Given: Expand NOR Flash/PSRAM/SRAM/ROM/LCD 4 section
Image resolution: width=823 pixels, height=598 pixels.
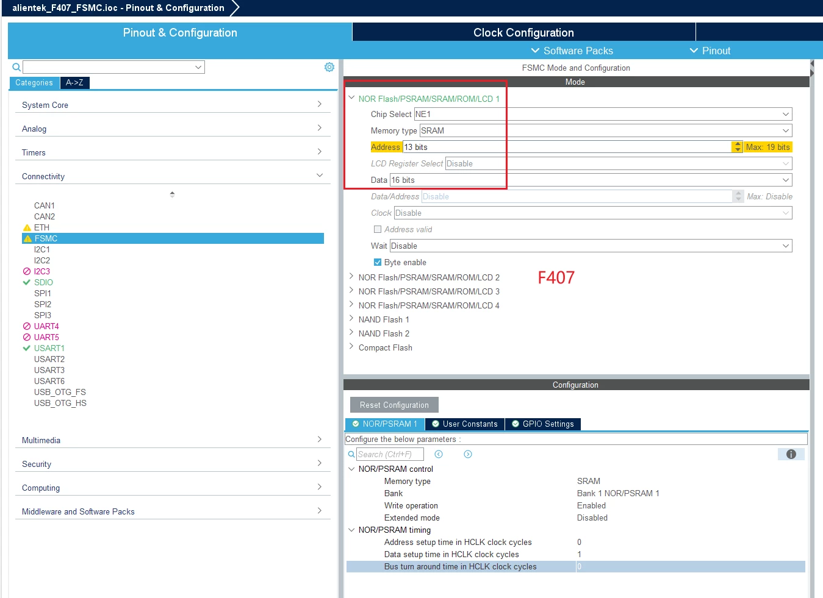Looking at the screenshot, I should 351,305.
